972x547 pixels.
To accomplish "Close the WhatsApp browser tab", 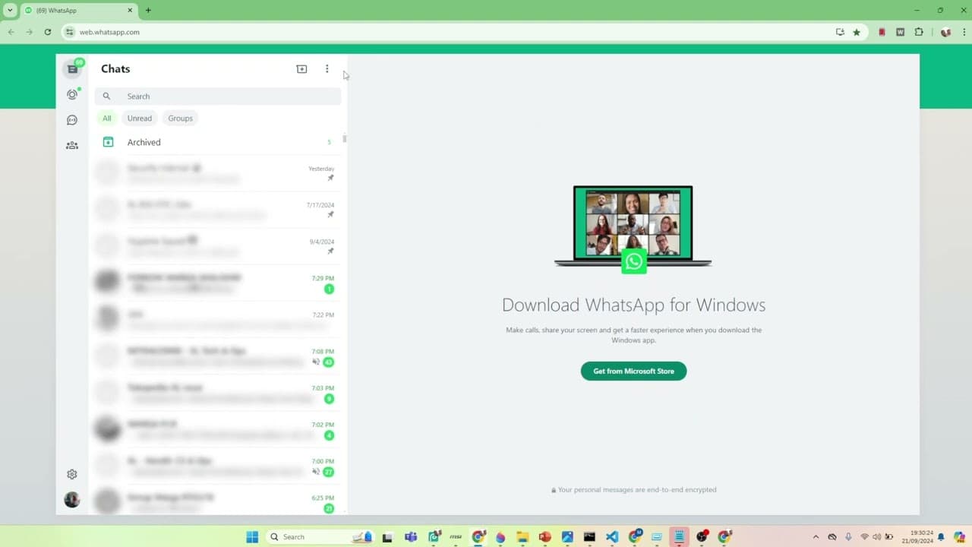I will click(x=130, y=11).
